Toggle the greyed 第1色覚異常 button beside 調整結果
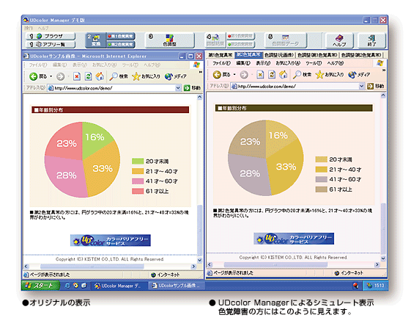The width and height of the screenshot is (411, 326). click(x=240, y=36)
